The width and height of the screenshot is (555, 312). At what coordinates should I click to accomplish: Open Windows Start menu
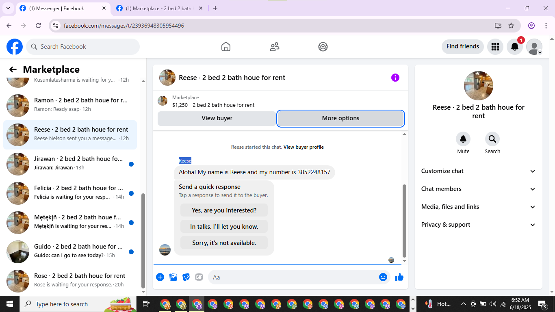[10, 304]
